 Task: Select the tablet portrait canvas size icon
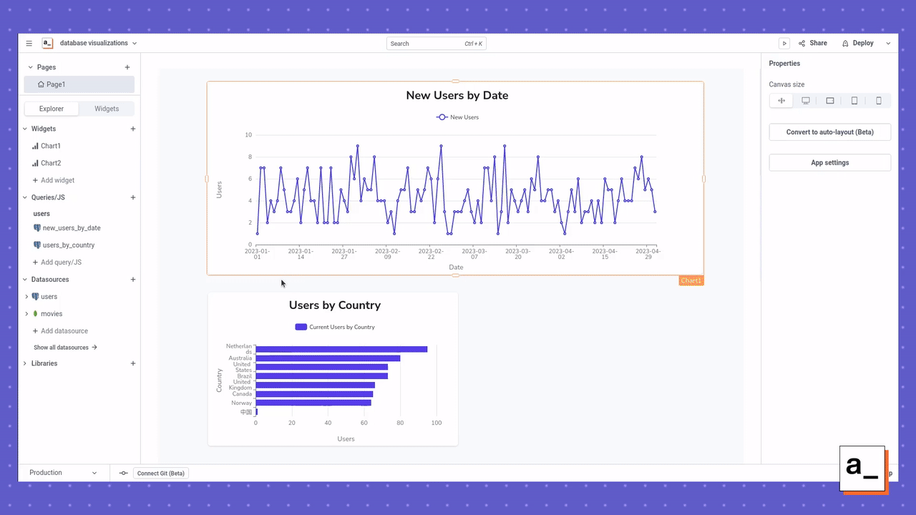(854, 100)
